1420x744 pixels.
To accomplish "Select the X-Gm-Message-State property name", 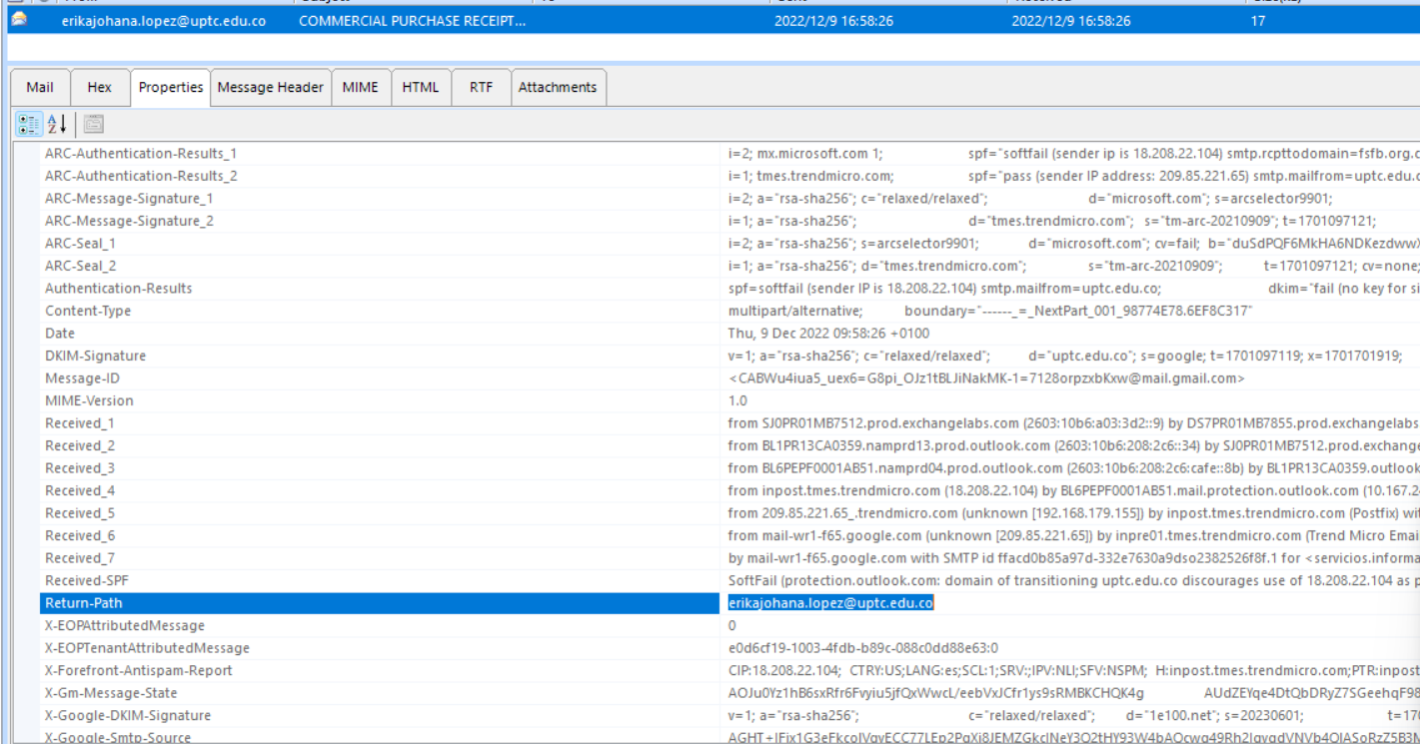I will tap(111, 693).
